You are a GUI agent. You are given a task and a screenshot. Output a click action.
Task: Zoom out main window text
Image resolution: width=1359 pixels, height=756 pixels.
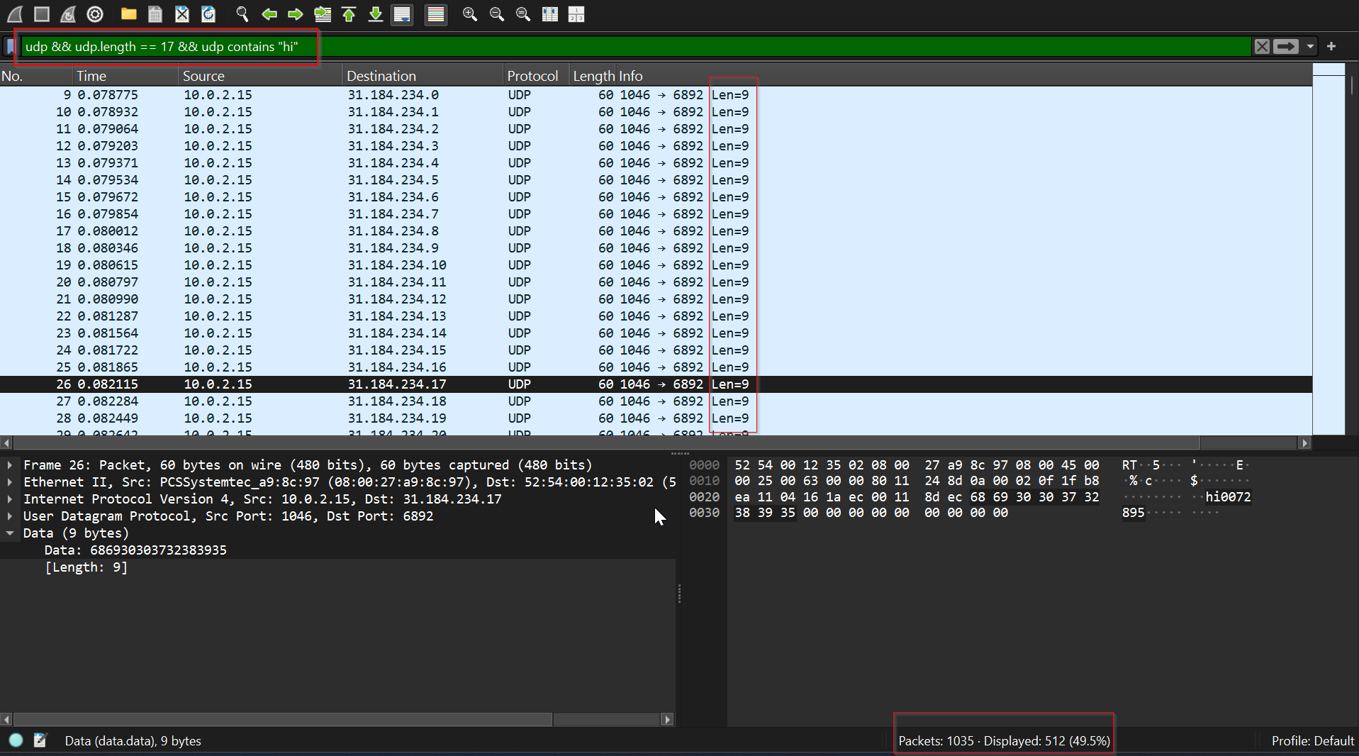coord(497,14)
